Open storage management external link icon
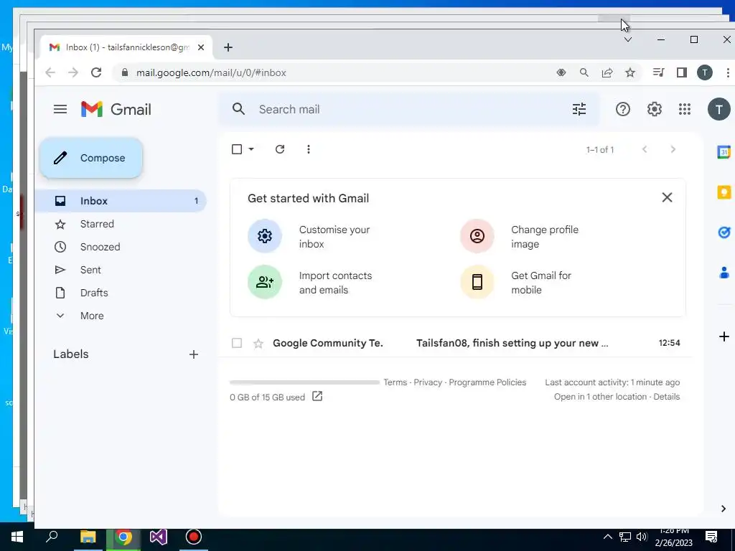735x551 pixels. [317, 396]
